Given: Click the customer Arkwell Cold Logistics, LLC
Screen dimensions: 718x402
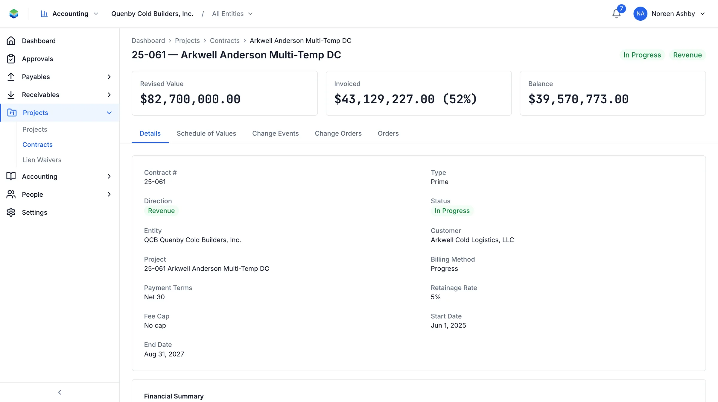Looking at the screenshot, I should (472, 240).
